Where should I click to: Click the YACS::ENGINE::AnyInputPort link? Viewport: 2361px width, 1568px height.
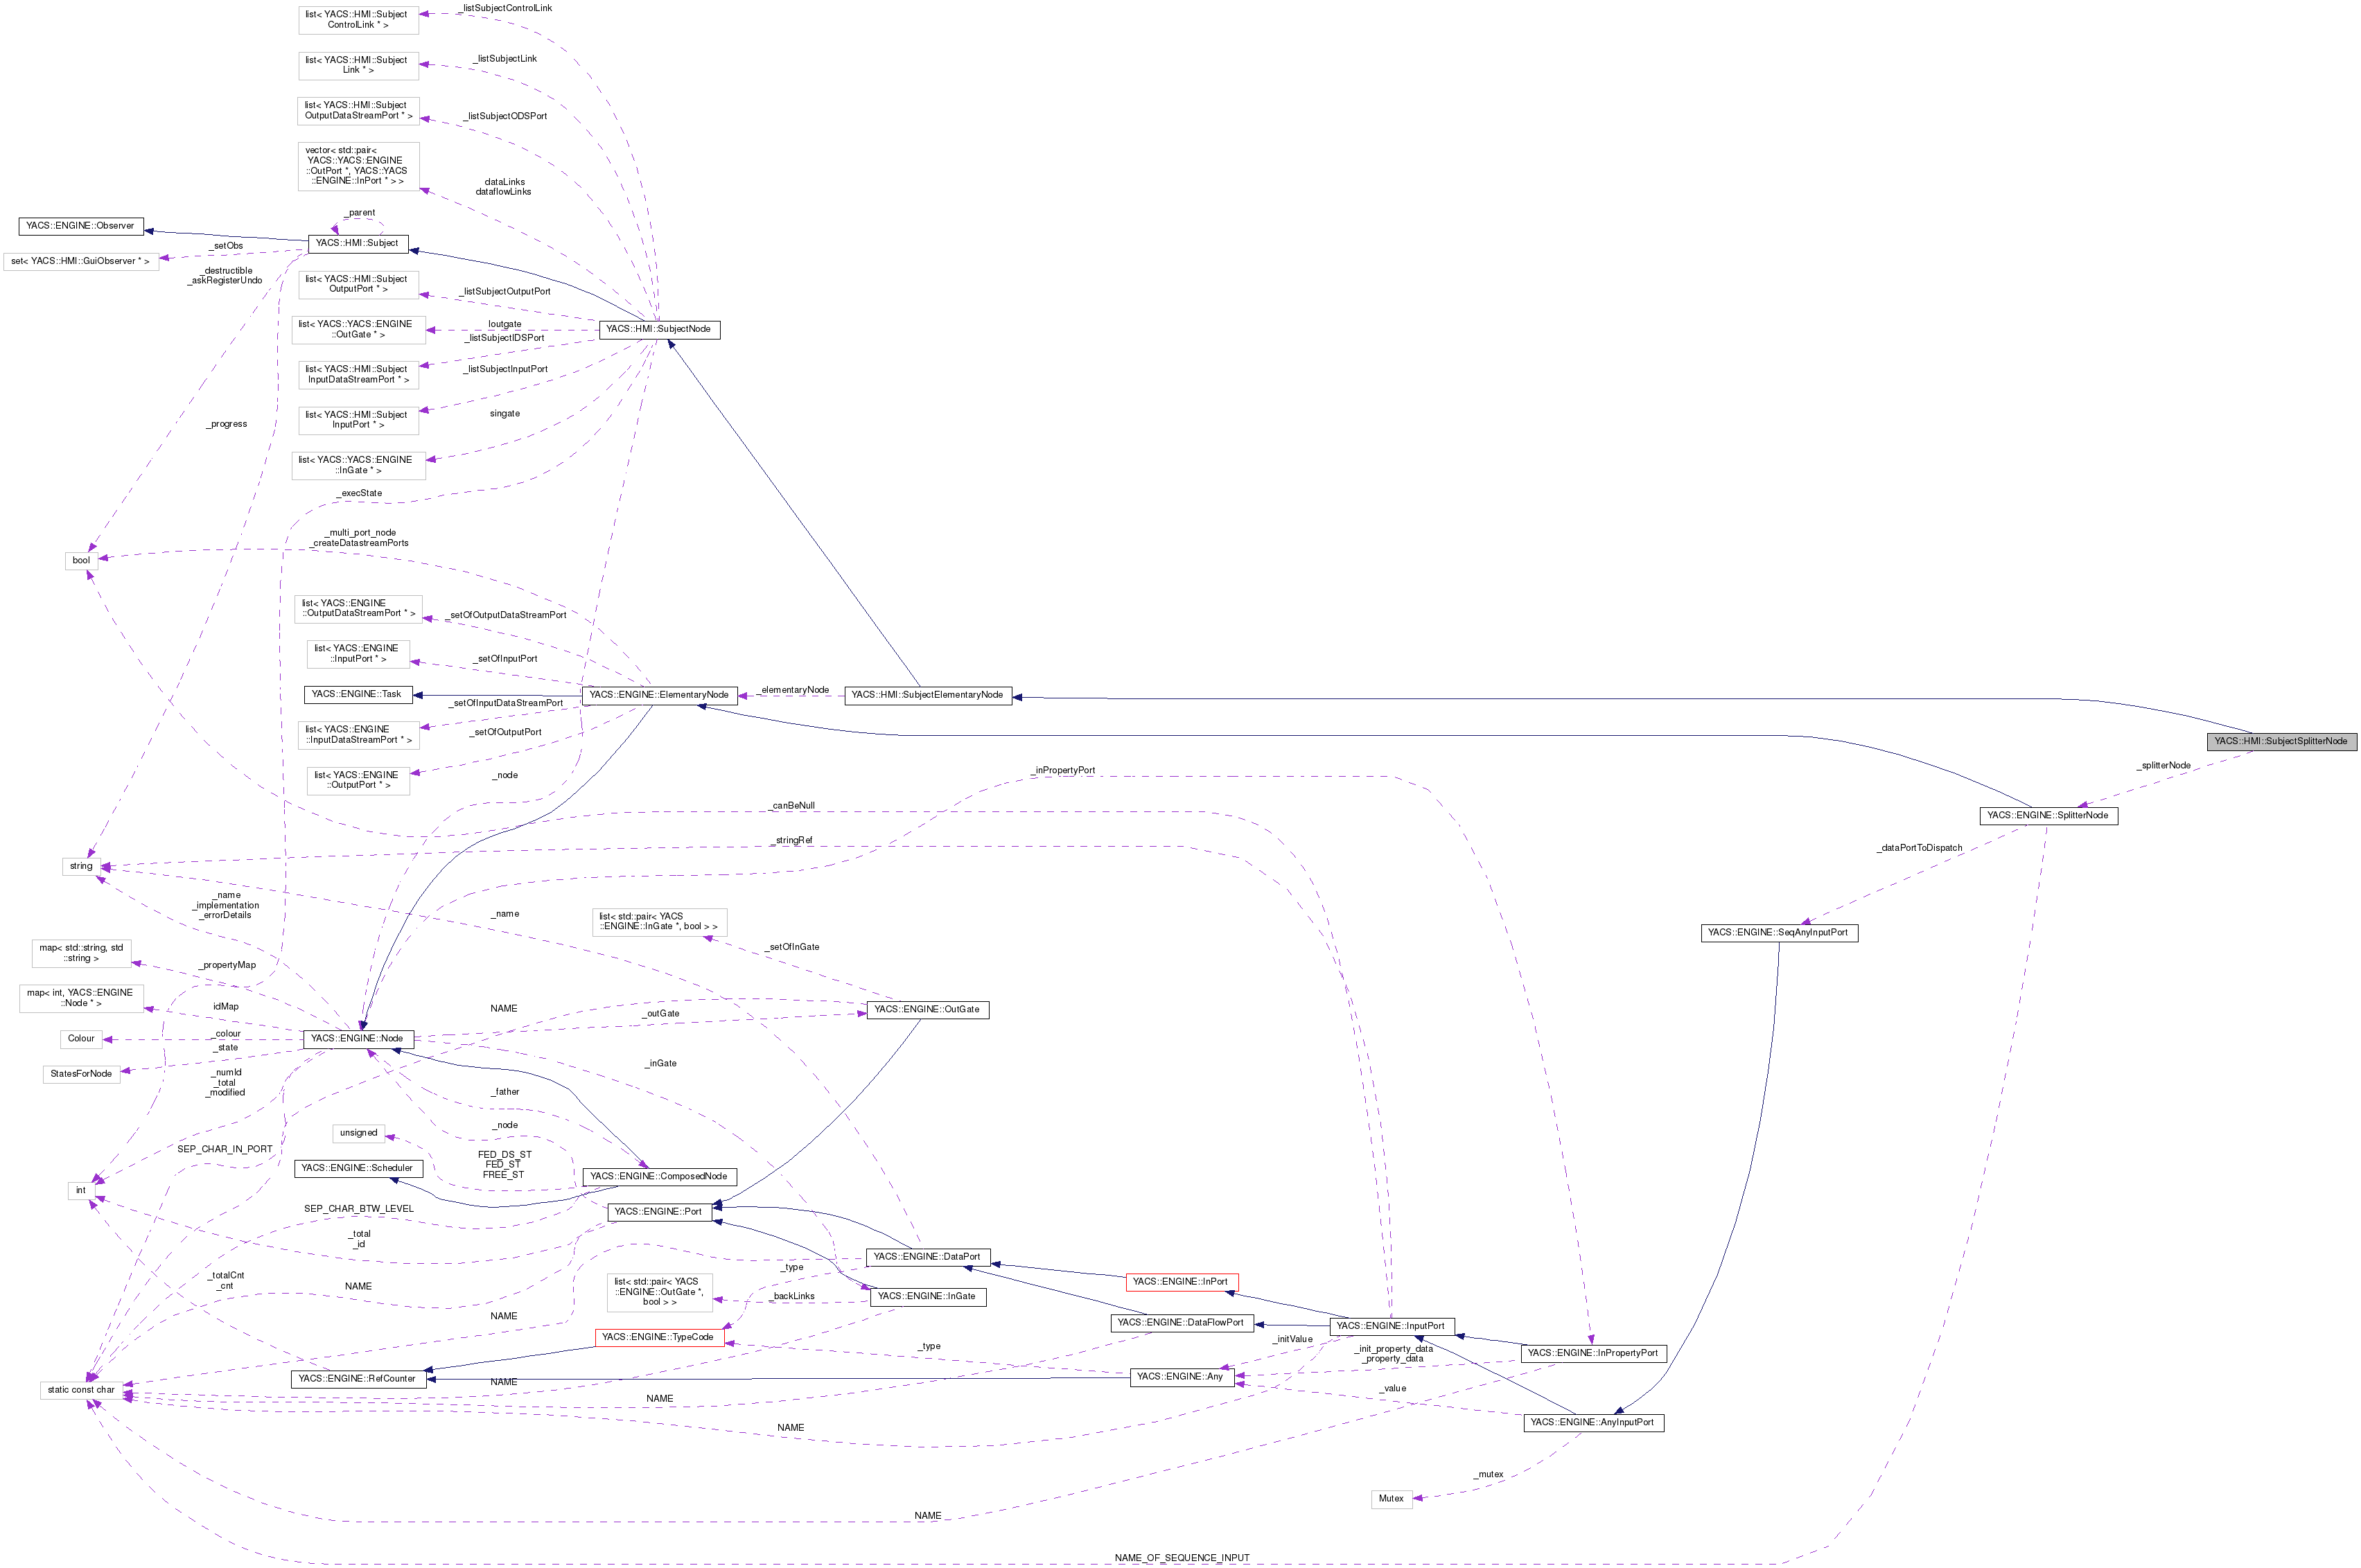(x=1594, y=1422)
